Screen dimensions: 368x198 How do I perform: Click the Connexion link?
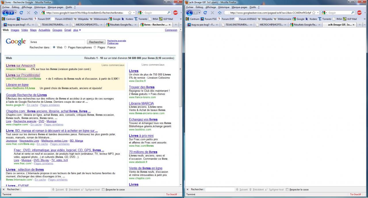tap(171, 30)
